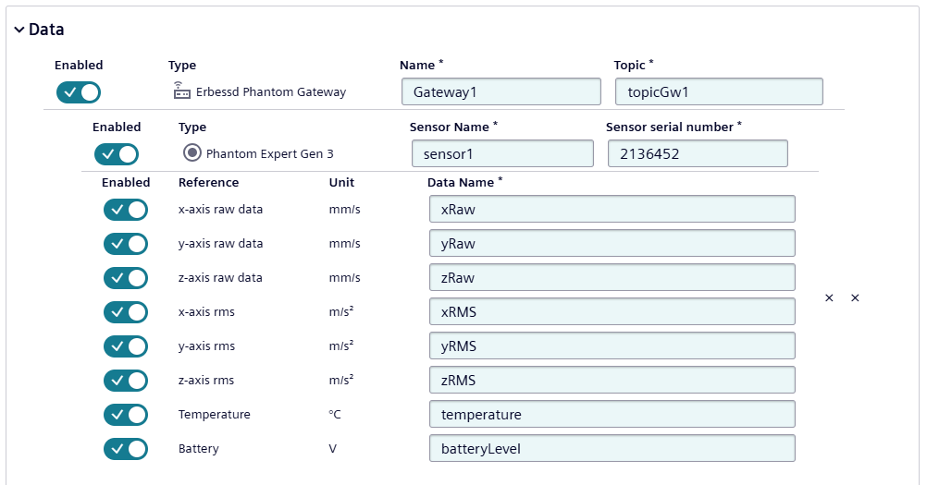The image size is (927, 485).
Task: Click the xRaw data name field
Action: point(612,210)
